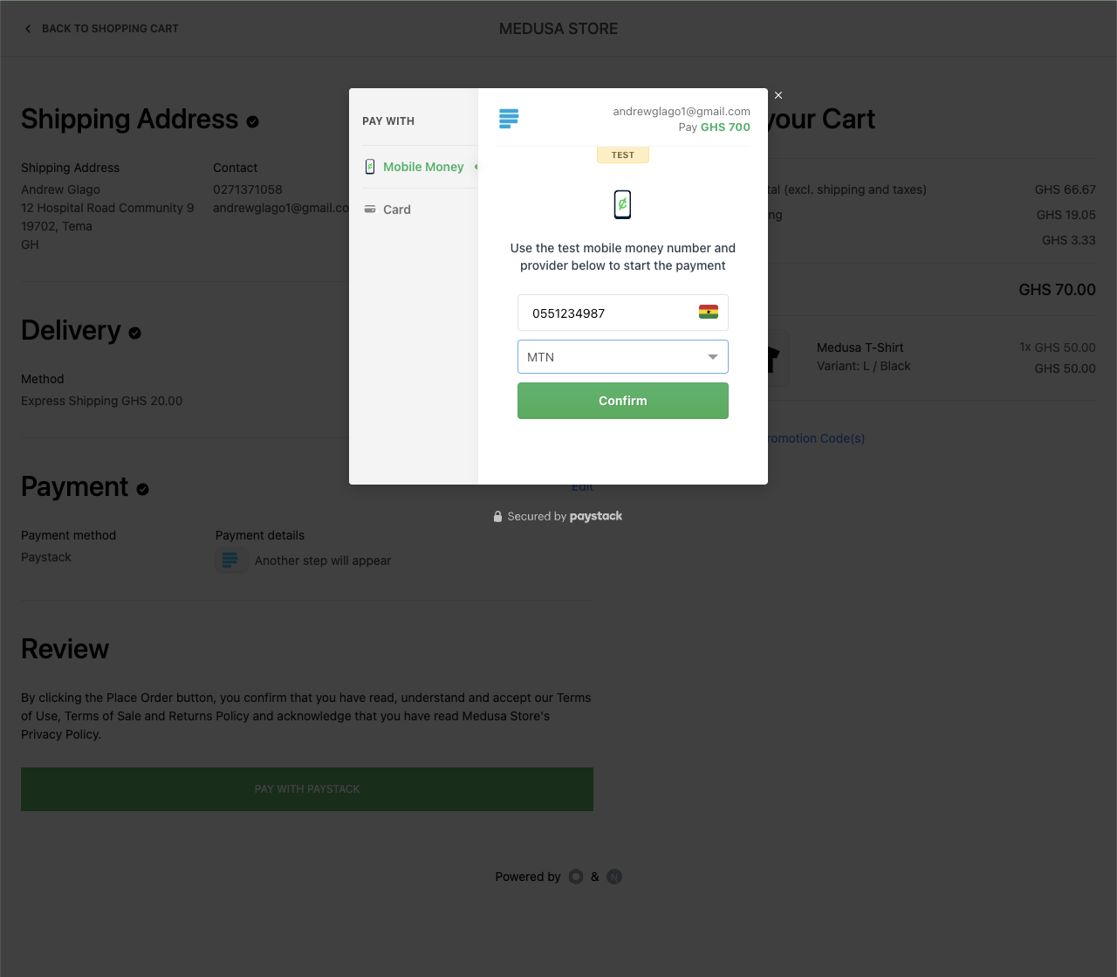Expand the mobile money provider selector arrow
Viewport: 1117px width, 977px height.
coord(714,356)
